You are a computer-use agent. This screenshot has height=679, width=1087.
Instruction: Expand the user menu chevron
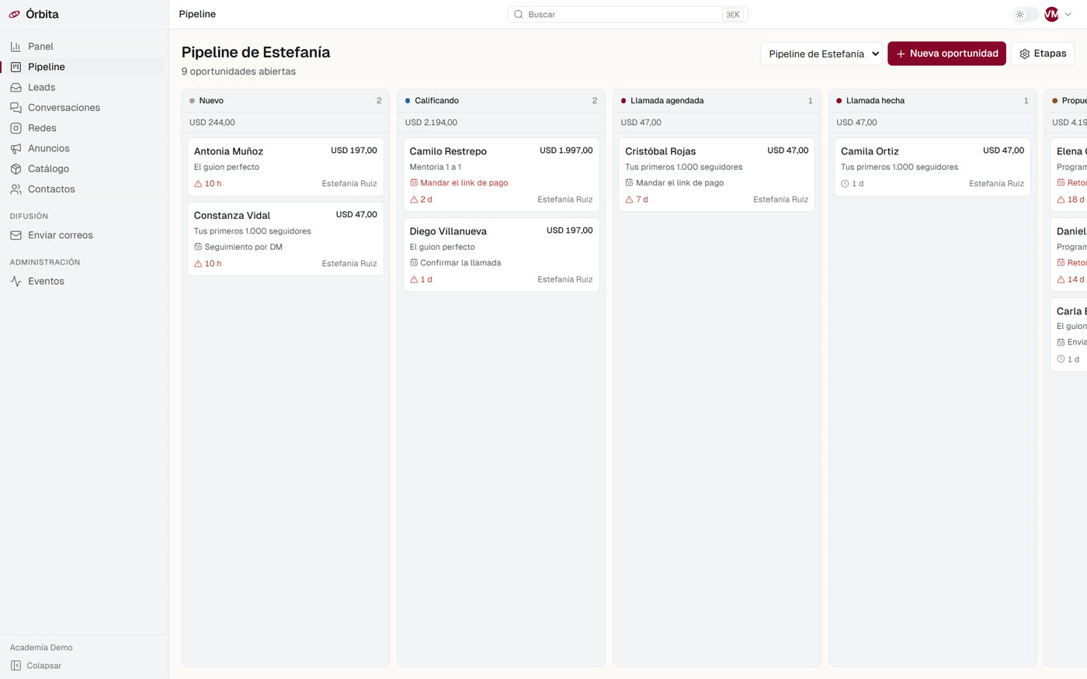pyautogui.click(x=1068, y=14)
